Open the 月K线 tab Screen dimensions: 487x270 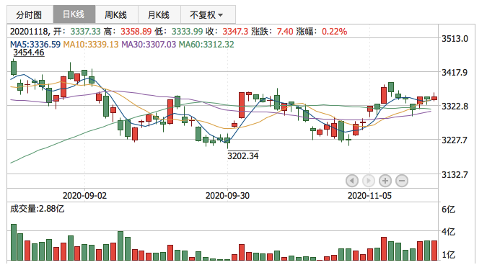point(159,14)
